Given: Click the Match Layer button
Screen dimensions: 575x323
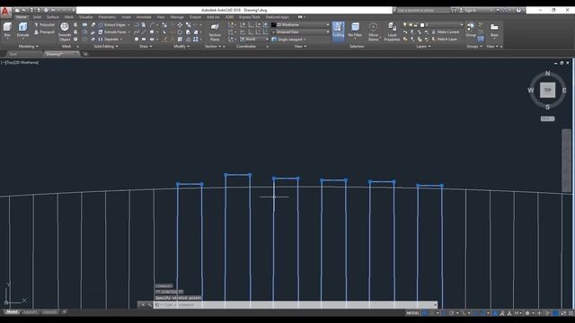Looking at the screenshot, I should pos(445,39).
